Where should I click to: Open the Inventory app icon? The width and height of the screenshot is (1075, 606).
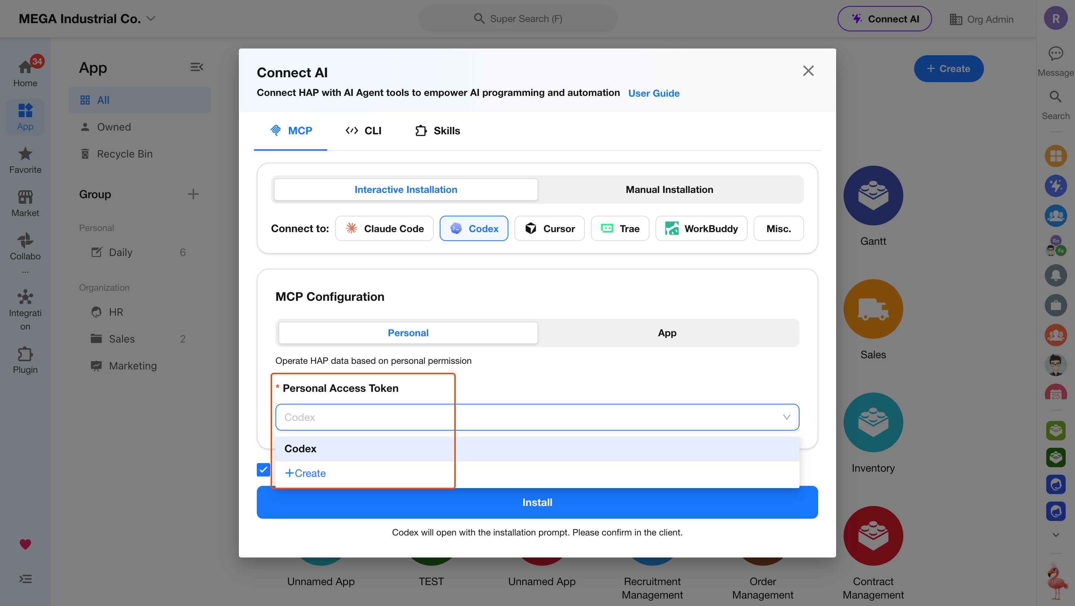pos(873,422)
